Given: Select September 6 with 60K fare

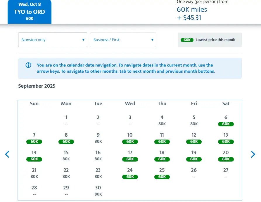Looking at the screenshot, I should (226, 120).
